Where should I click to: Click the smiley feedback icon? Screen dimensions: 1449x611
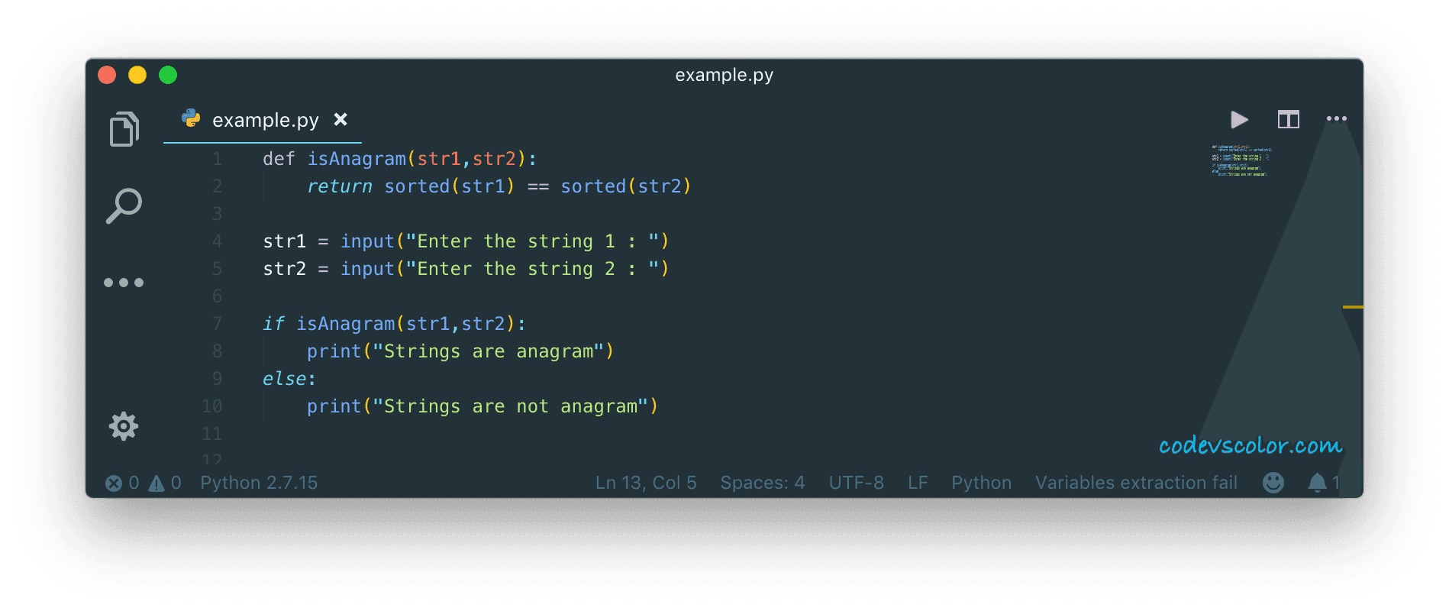pyautogui.click(x=1273, y=483)
